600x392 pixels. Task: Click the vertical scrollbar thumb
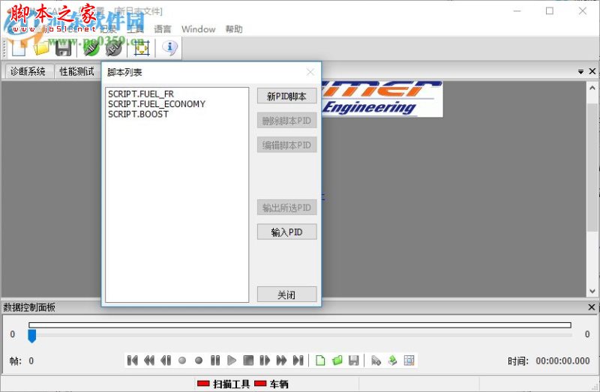[592, 166]
